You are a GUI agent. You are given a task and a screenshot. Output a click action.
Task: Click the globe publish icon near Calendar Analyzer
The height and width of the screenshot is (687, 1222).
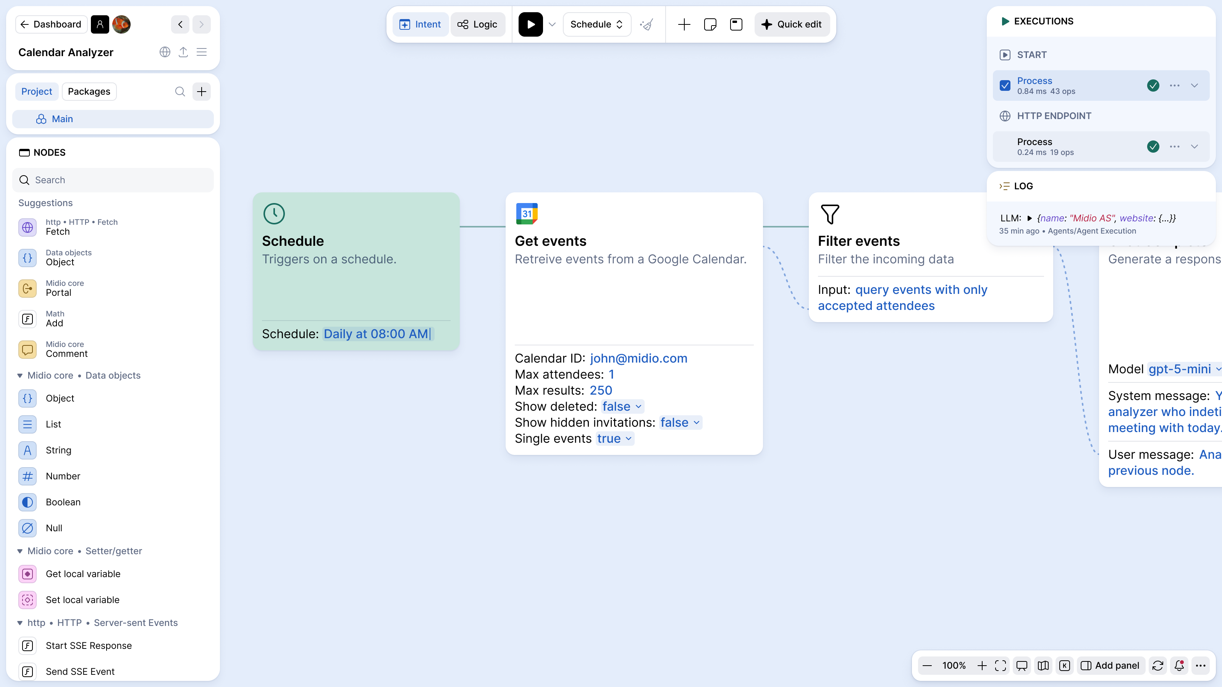pos(165,52)
